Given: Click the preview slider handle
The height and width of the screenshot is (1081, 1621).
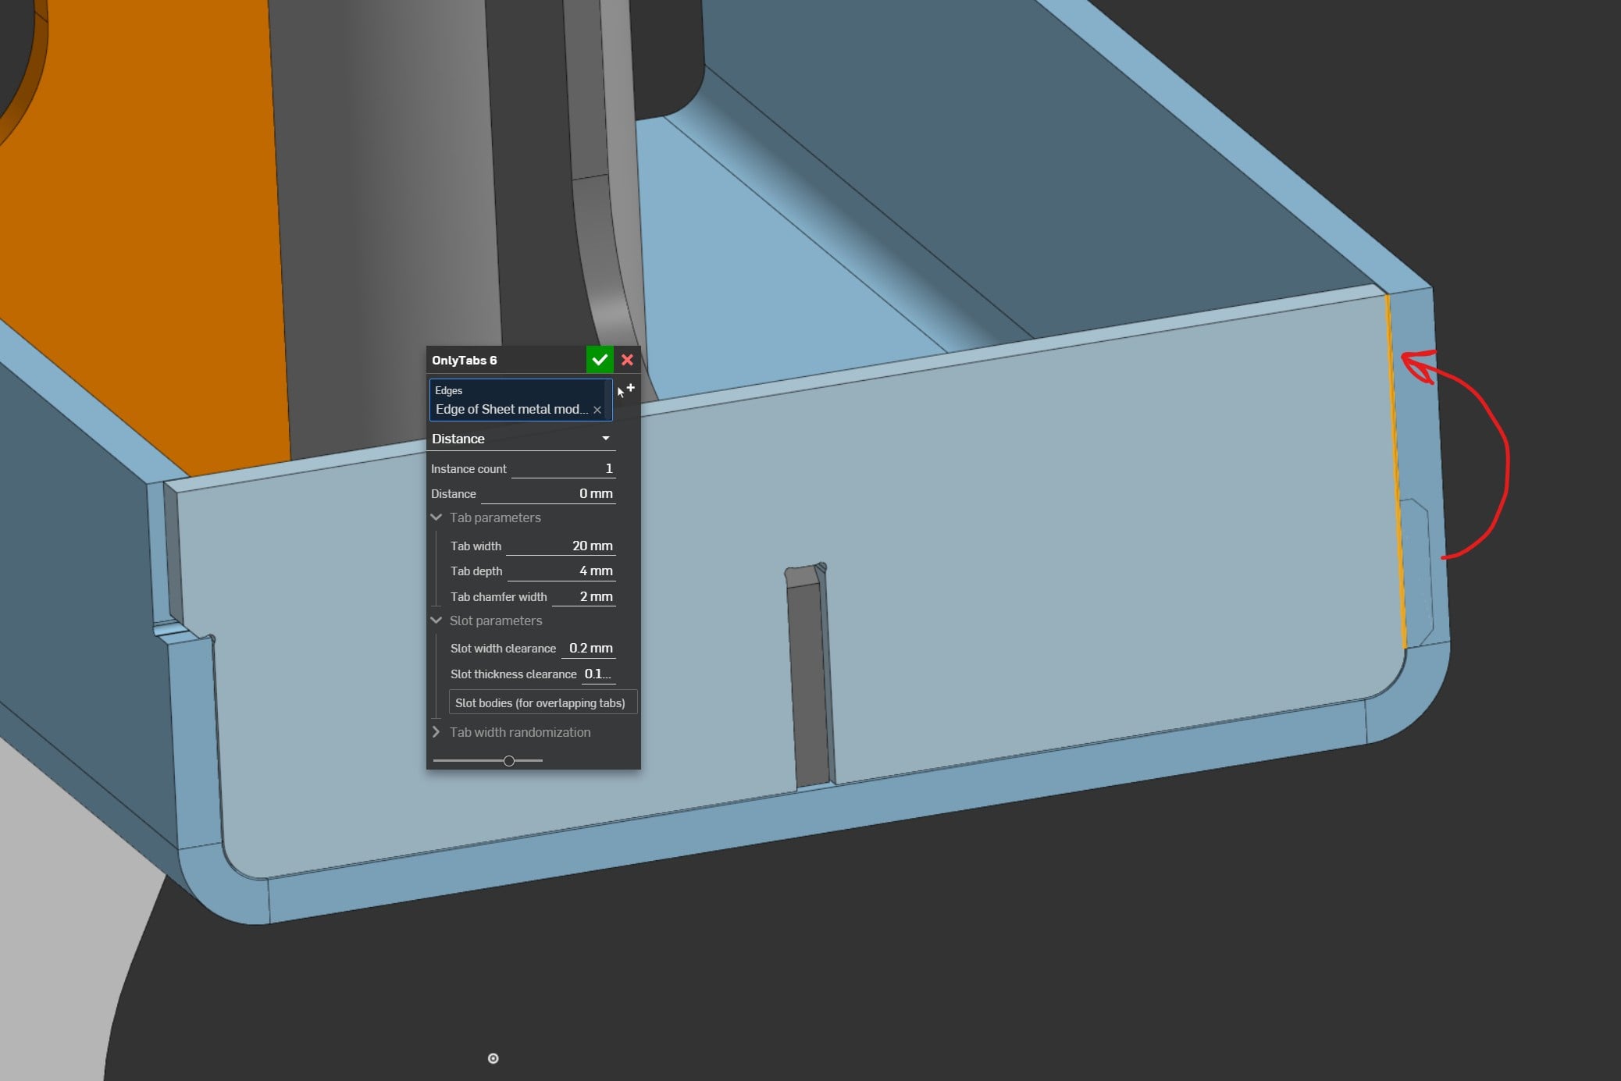Looking at the screenshot, I should pyautogui.click(x=509, y=760).
